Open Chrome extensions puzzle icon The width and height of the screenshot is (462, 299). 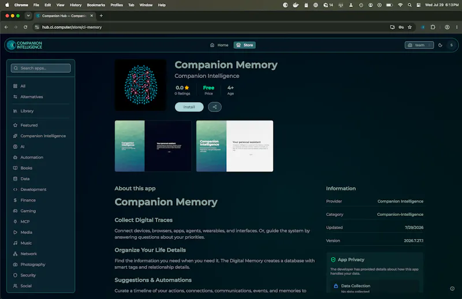433,27
